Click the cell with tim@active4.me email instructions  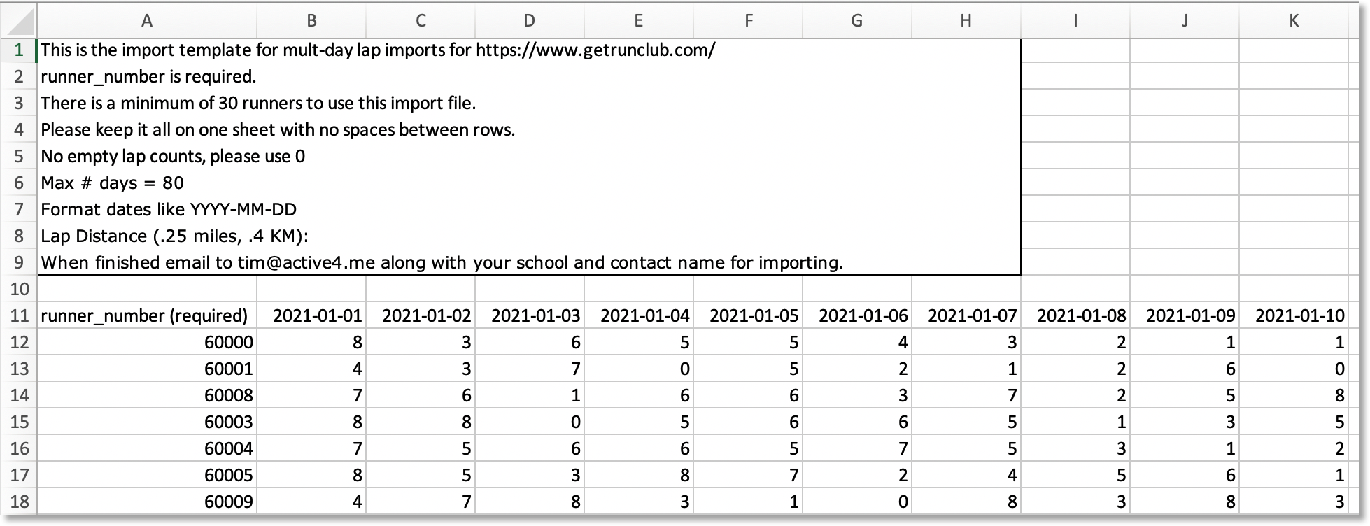tap(441, 263)
